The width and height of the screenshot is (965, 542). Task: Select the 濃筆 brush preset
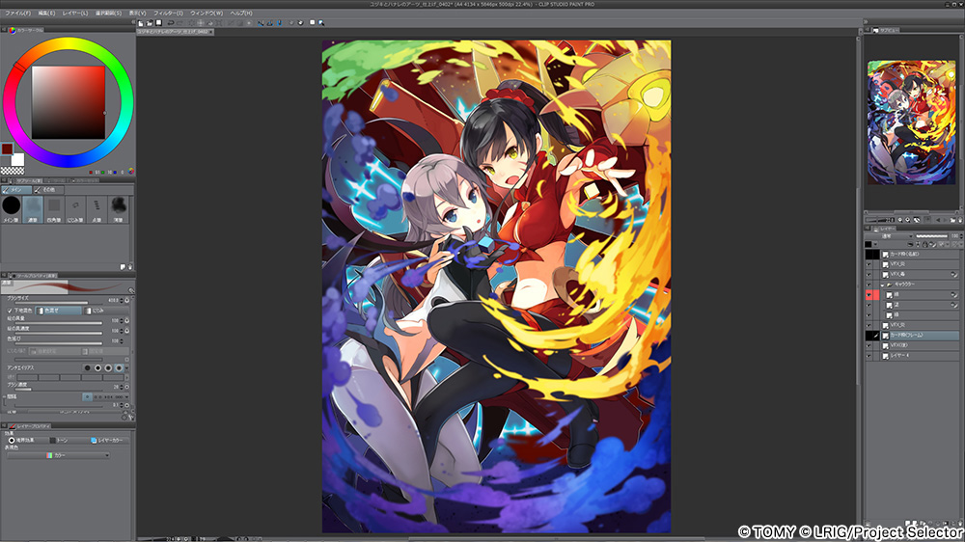(33, 208)
